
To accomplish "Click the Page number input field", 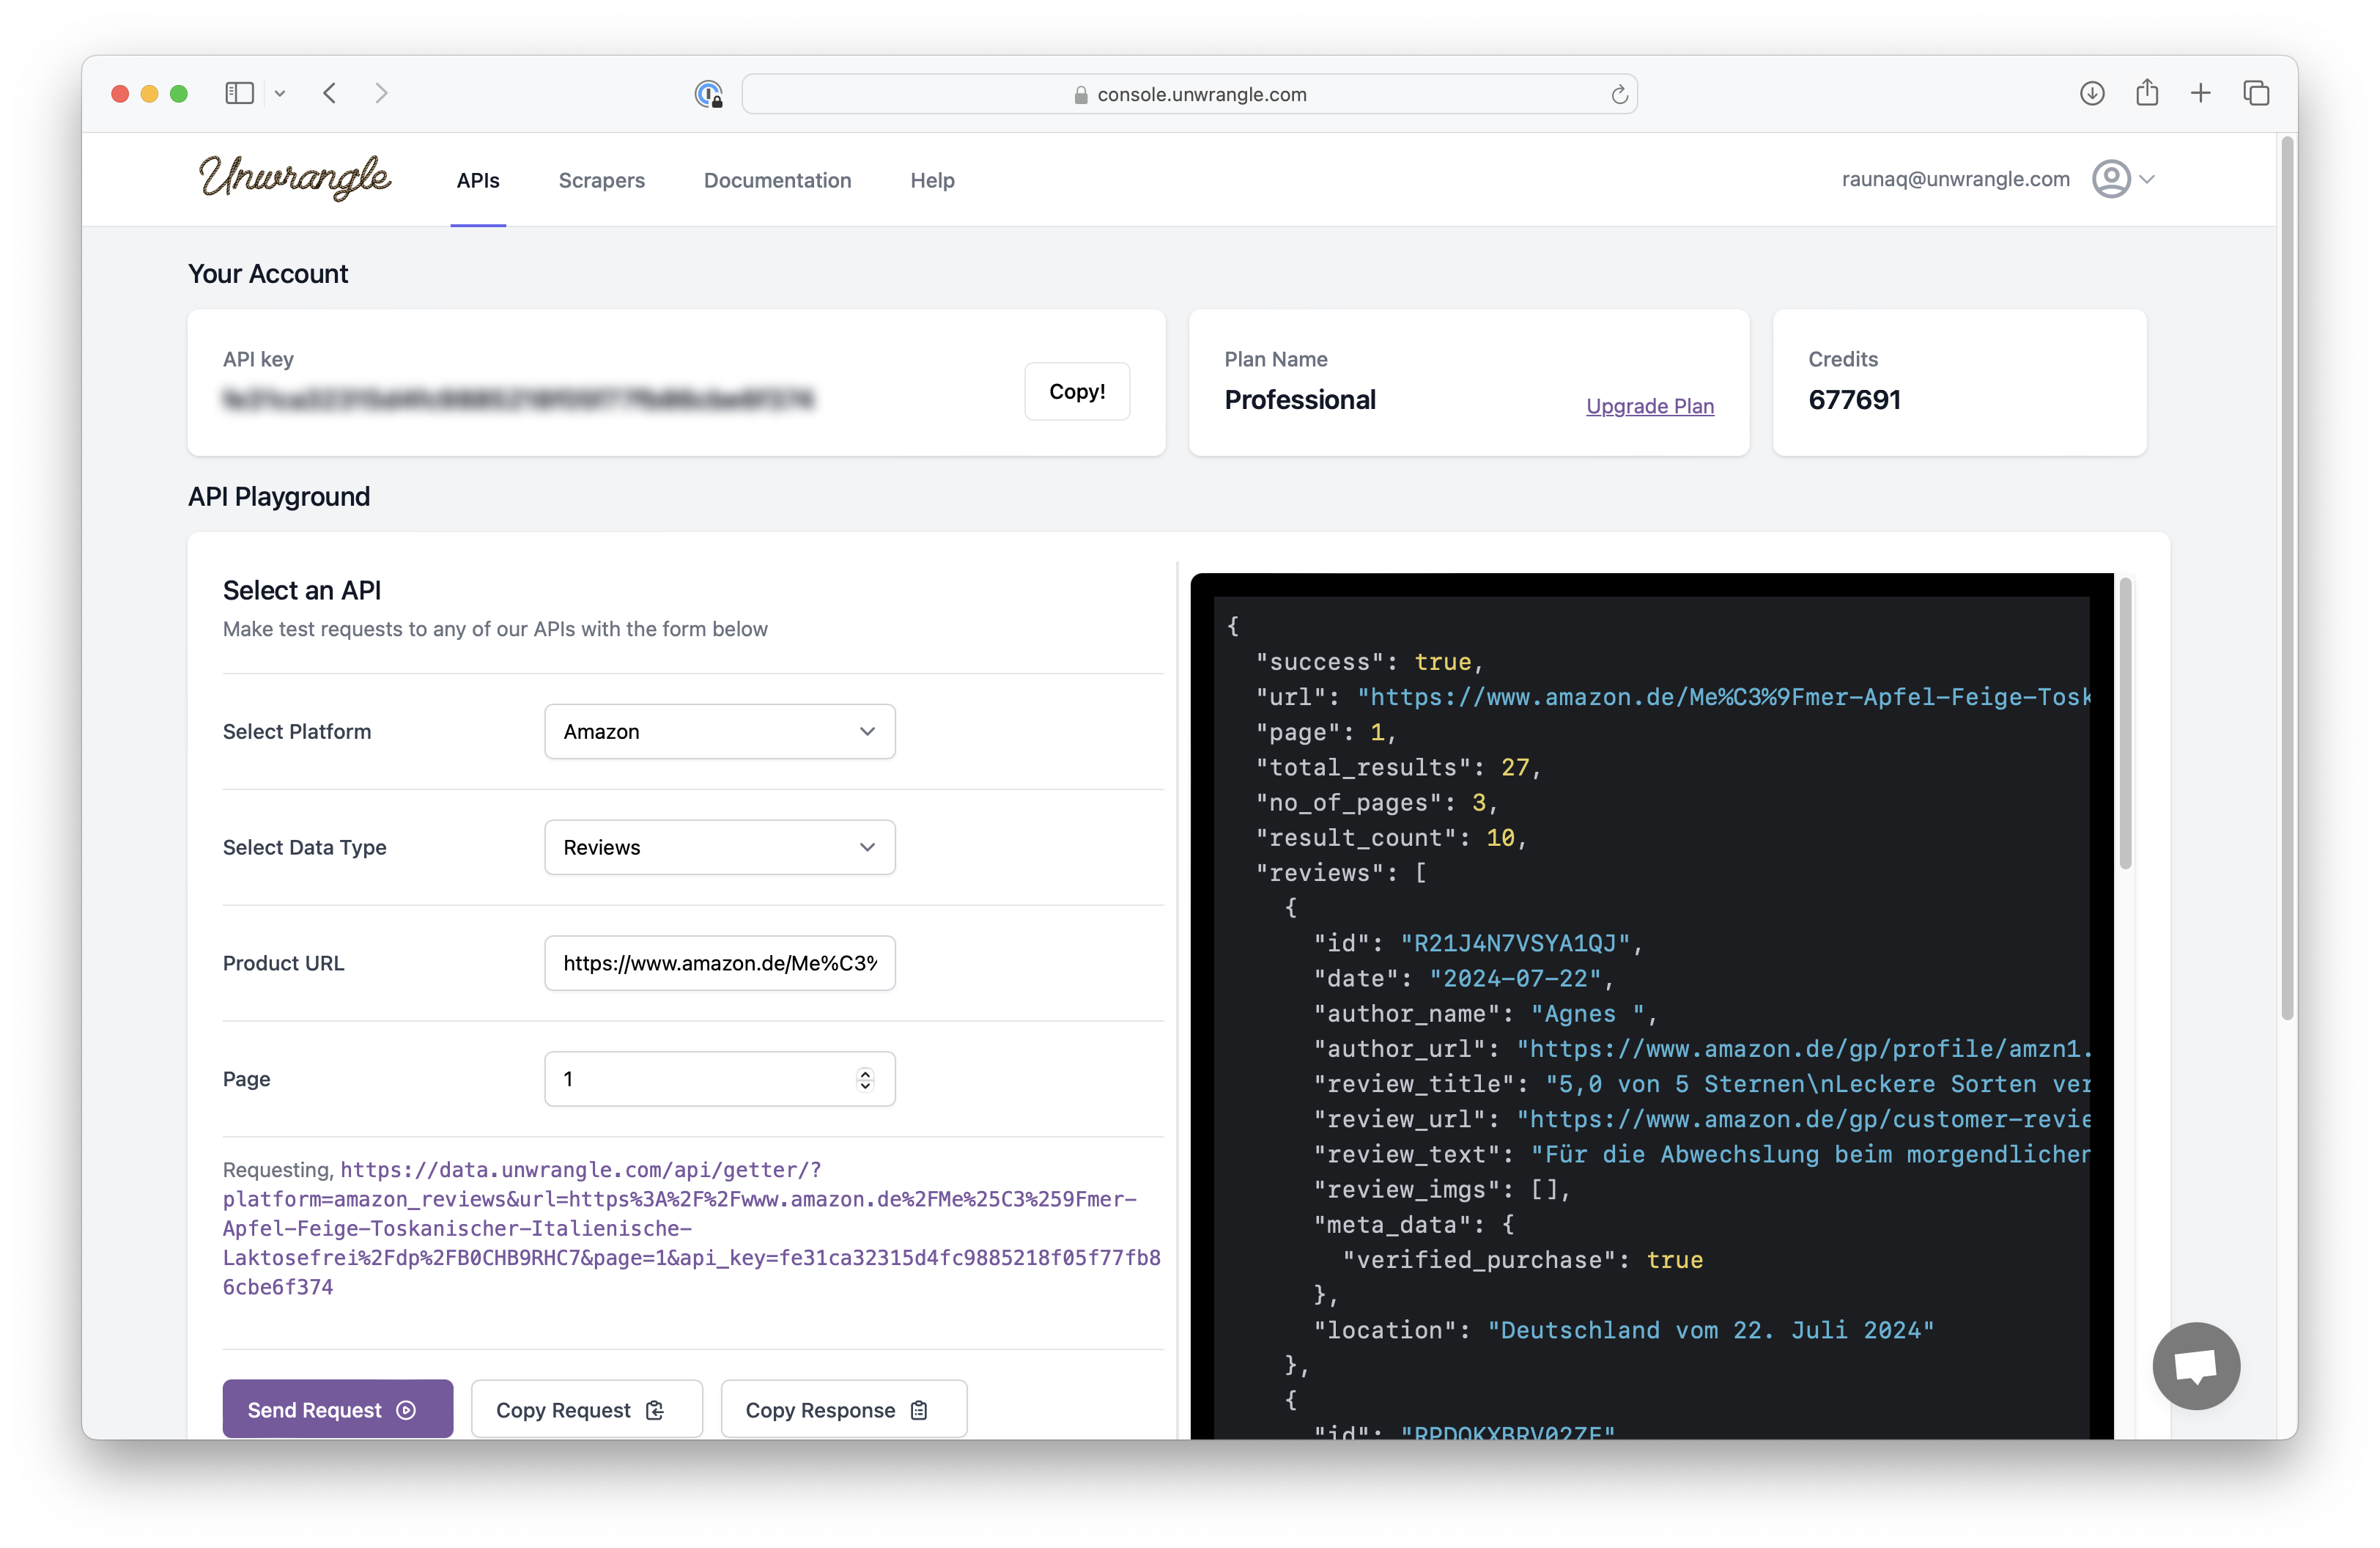I will click(719, 1079).
